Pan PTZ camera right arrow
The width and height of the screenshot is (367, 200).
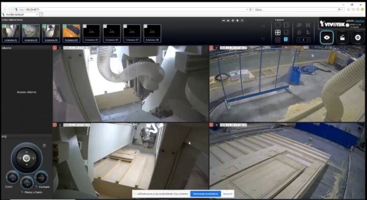coord(34,158)
